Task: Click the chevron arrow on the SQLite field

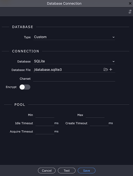Action: click(x=113, y=62)
